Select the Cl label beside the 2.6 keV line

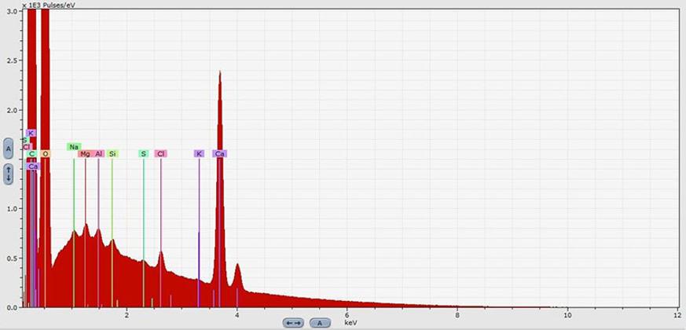click(x=161, y=154)
